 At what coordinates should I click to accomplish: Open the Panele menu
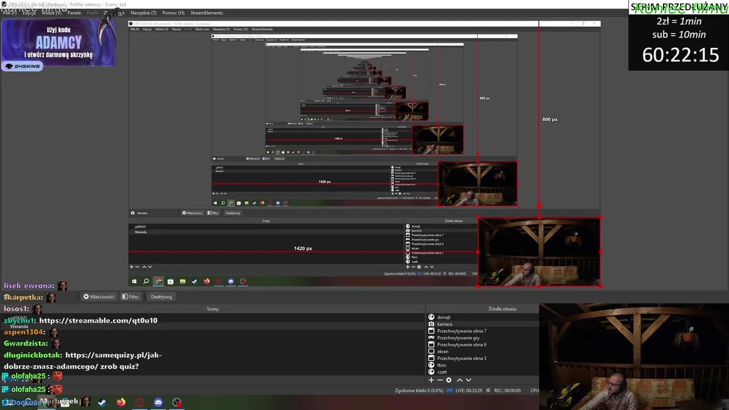[x=74, y=13]
